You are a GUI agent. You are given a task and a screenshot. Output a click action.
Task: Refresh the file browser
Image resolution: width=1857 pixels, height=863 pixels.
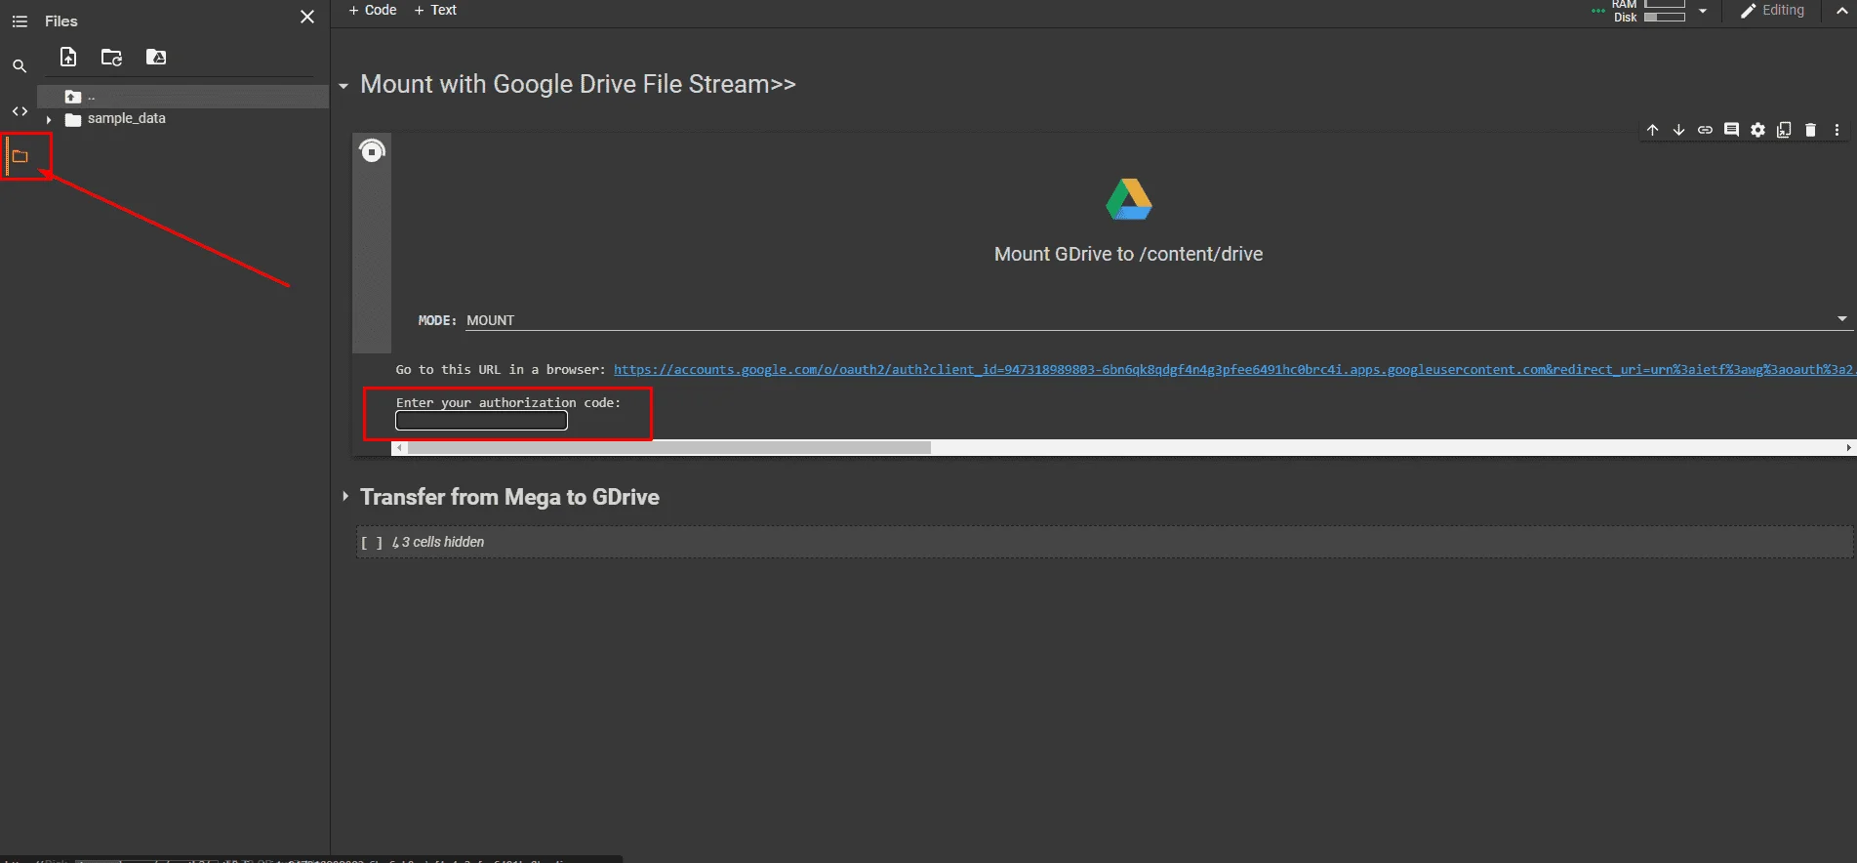pyautogui.click(x=112, y=58)
